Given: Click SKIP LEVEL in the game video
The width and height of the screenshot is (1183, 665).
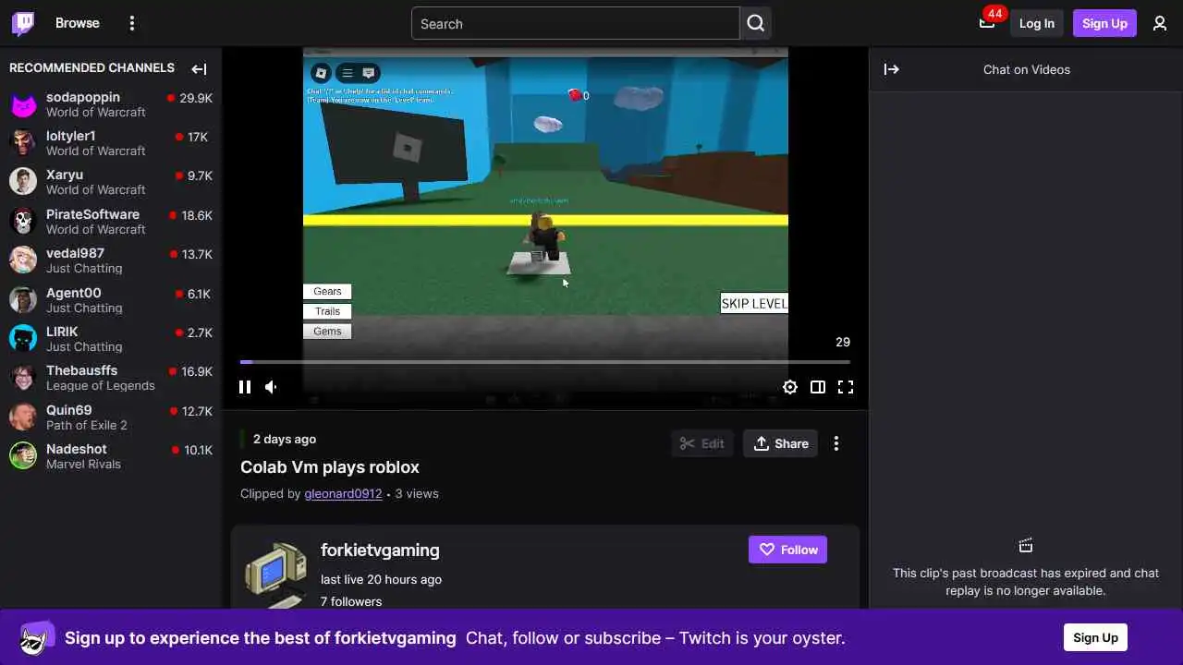Looking at the screenshot, I should point(754,303).
